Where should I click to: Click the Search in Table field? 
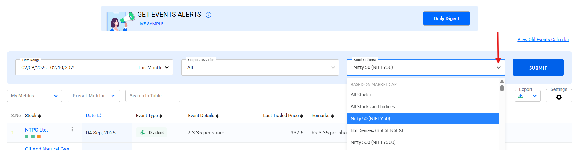coord(153,96)
